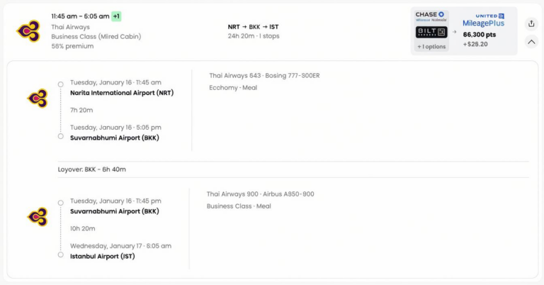This screenshot has height=285, width=544.
Task: Click the NRT → BKK → IST route
Action: (x=253, y=27)
